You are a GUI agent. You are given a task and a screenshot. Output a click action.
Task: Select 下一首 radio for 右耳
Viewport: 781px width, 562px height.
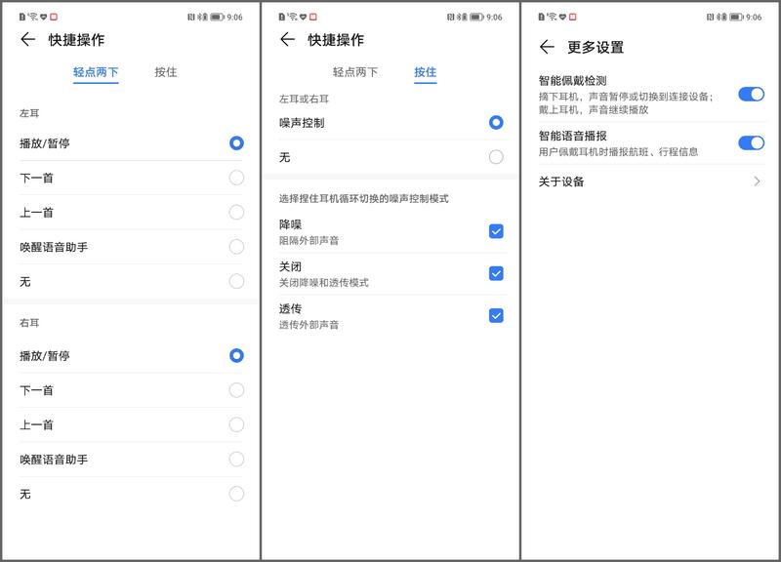(236, 390)
